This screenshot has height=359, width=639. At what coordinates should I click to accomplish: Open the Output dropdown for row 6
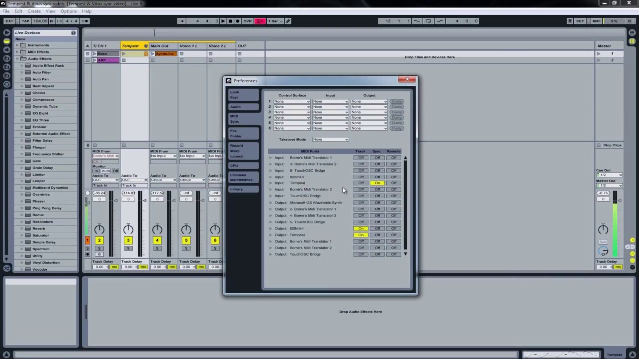pyautogui.click(x=369, y=128)
